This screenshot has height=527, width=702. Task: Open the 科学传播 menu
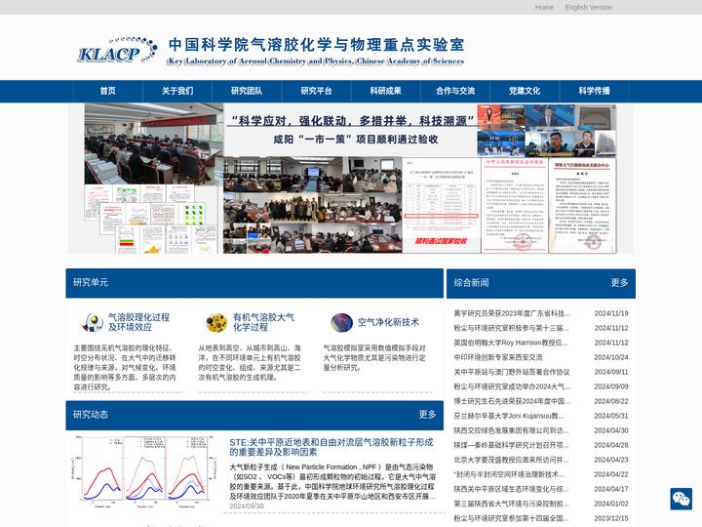[x=594, y=91]
